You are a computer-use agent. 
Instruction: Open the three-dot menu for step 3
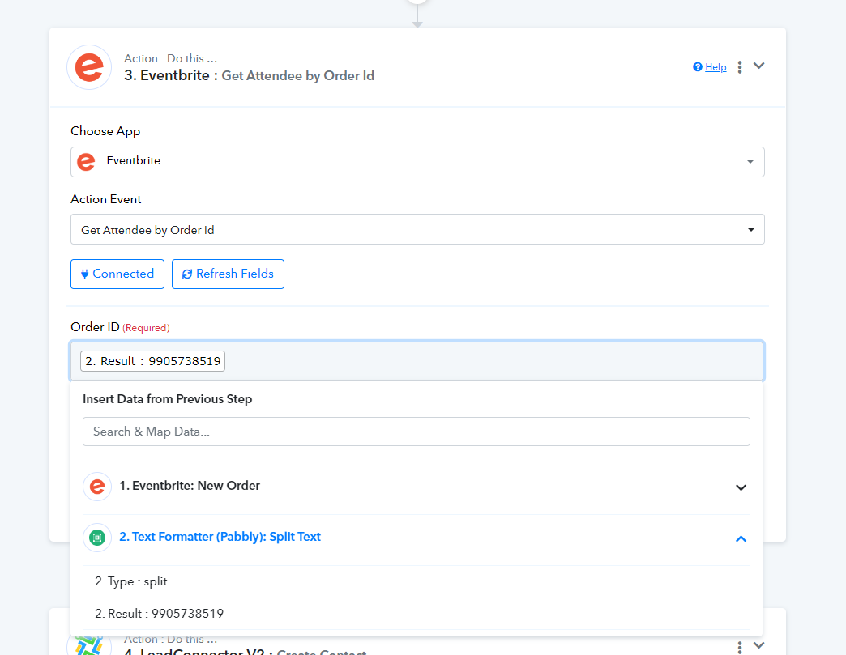tap(740, 67)
